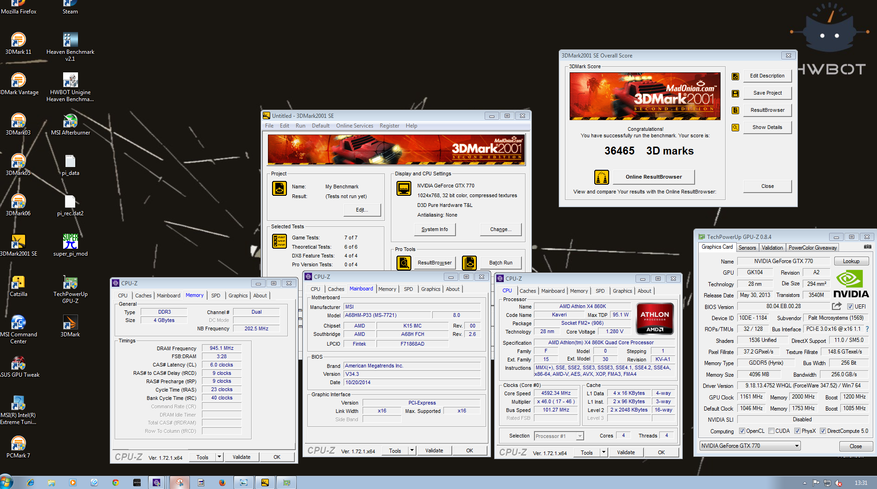Click the 3DMark2001 banner in score window
Image resolution: width=877 pixels, height=489 pixels.
645,96
